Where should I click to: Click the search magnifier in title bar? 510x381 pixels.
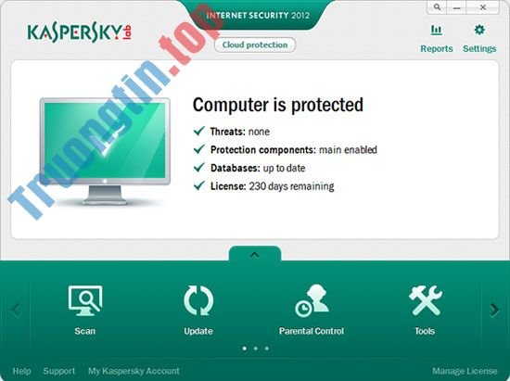pos(437,6)
